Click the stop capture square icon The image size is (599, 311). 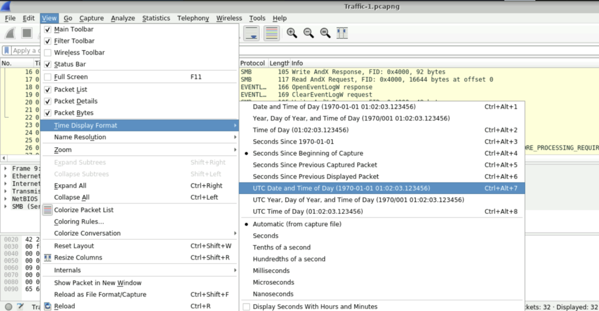tap(27, 33)
